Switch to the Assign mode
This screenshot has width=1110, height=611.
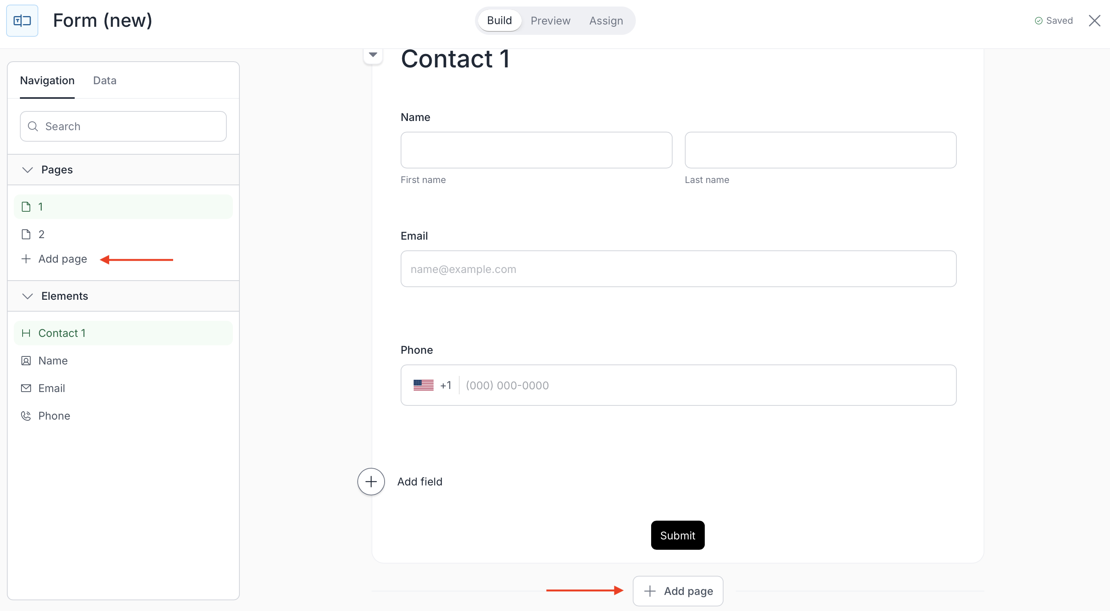click(x=606, y=21)
